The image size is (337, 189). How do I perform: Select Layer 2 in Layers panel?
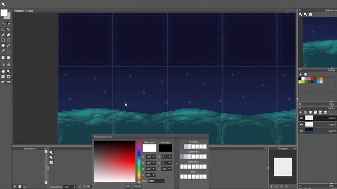318,124
